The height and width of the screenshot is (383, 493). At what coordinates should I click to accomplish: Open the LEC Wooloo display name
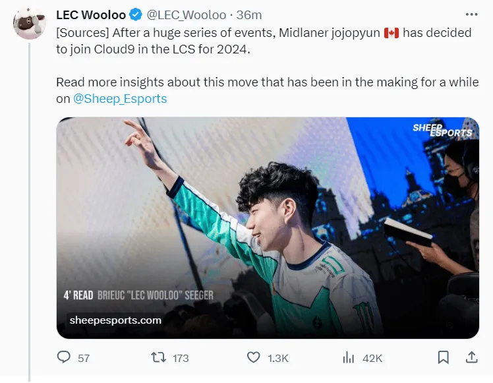tap(91, 15)
